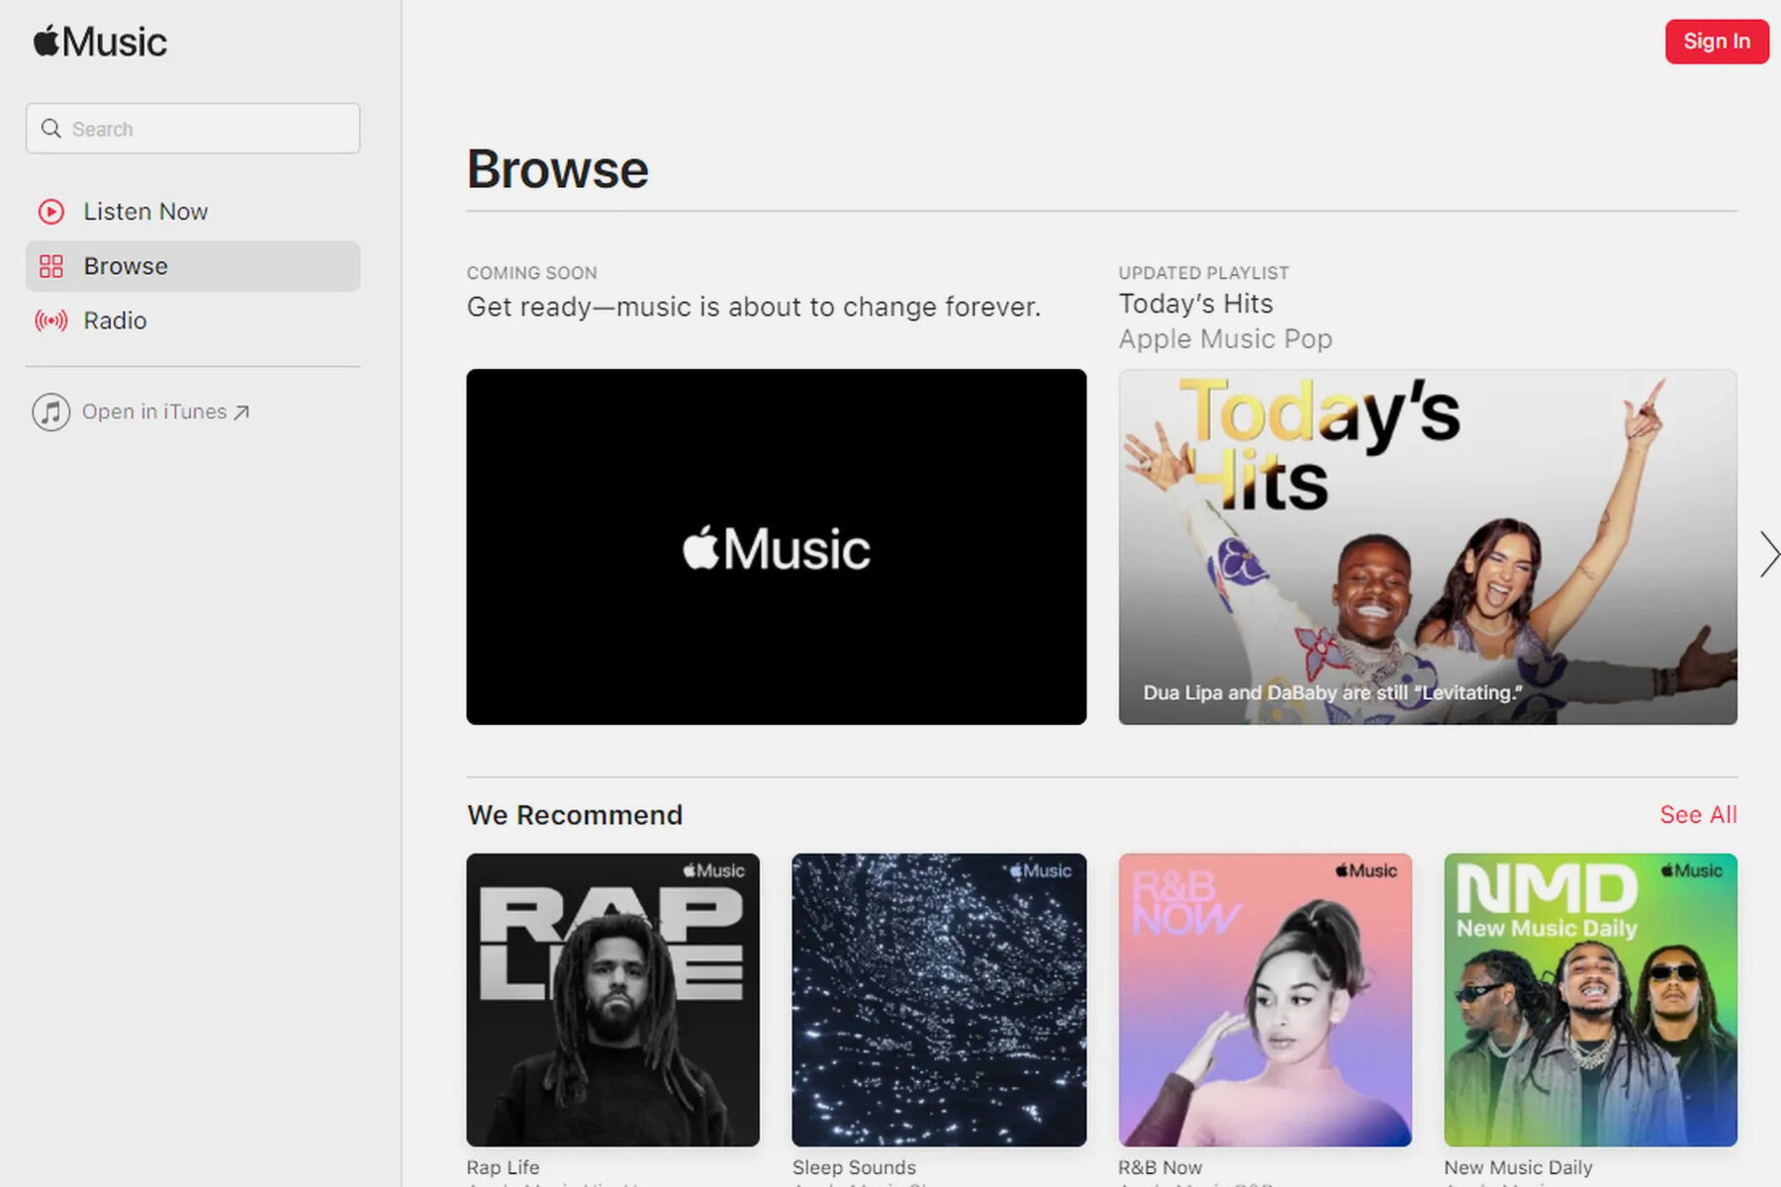
Task: Click the Listen Now play icon
Action: 51,212
